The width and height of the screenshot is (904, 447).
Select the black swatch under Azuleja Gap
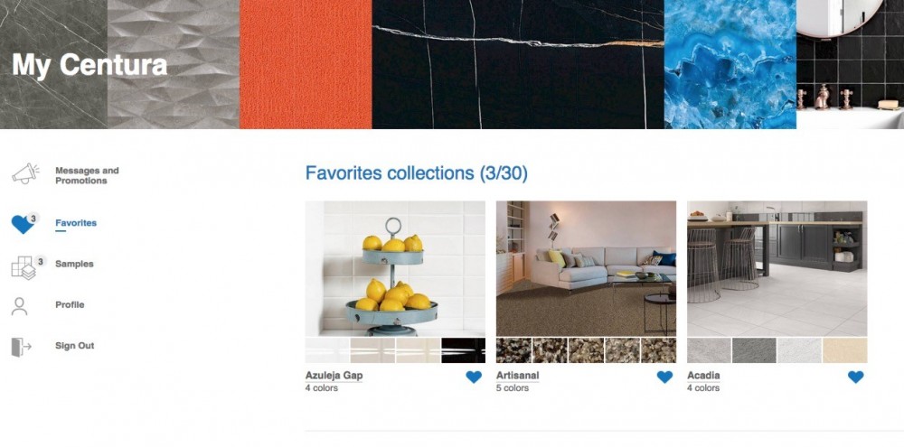[x=463, y=350]
